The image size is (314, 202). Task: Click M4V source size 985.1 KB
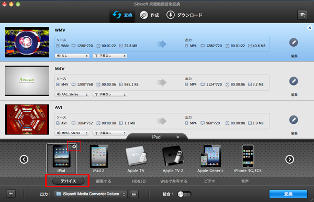click(x=131, y=84)
